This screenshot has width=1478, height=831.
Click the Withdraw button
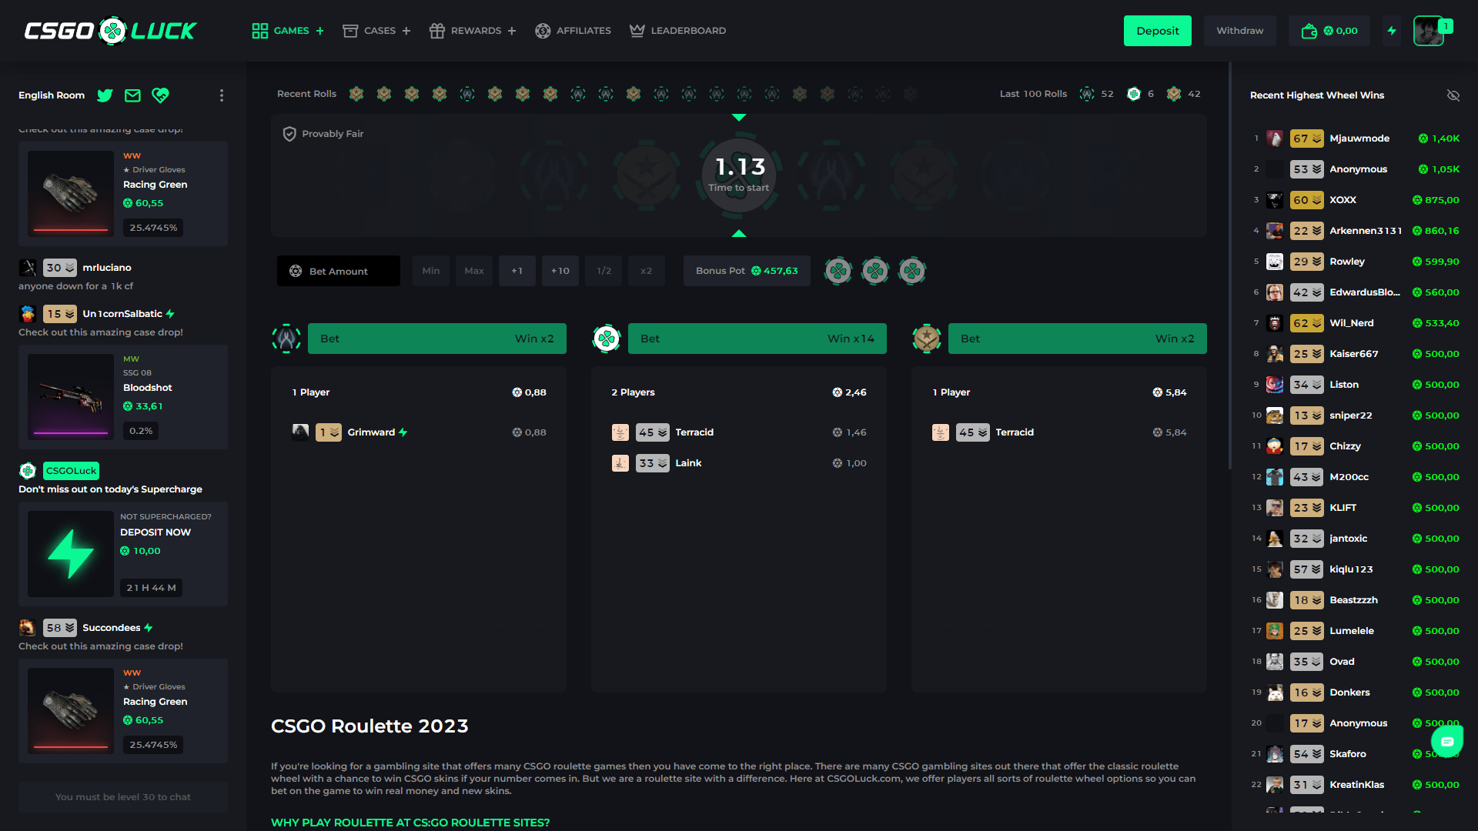[x=1239, y=31]
